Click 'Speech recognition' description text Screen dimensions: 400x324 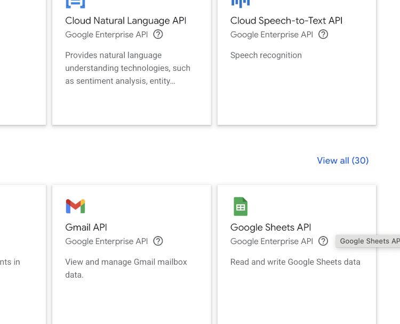coord(266,55)
